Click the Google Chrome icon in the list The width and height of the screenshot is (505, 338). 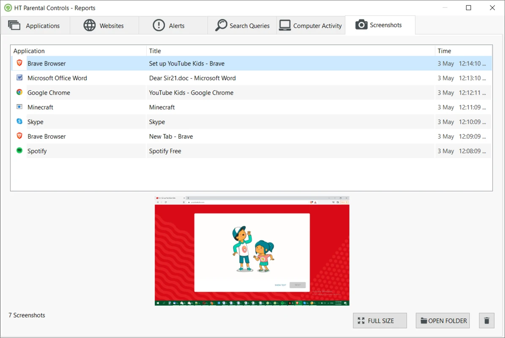point(19,93)
